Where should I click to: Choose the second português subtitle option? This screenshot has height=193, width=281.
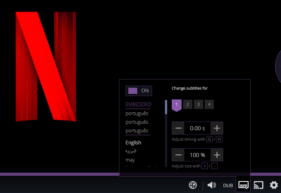[x=137, y=122]
